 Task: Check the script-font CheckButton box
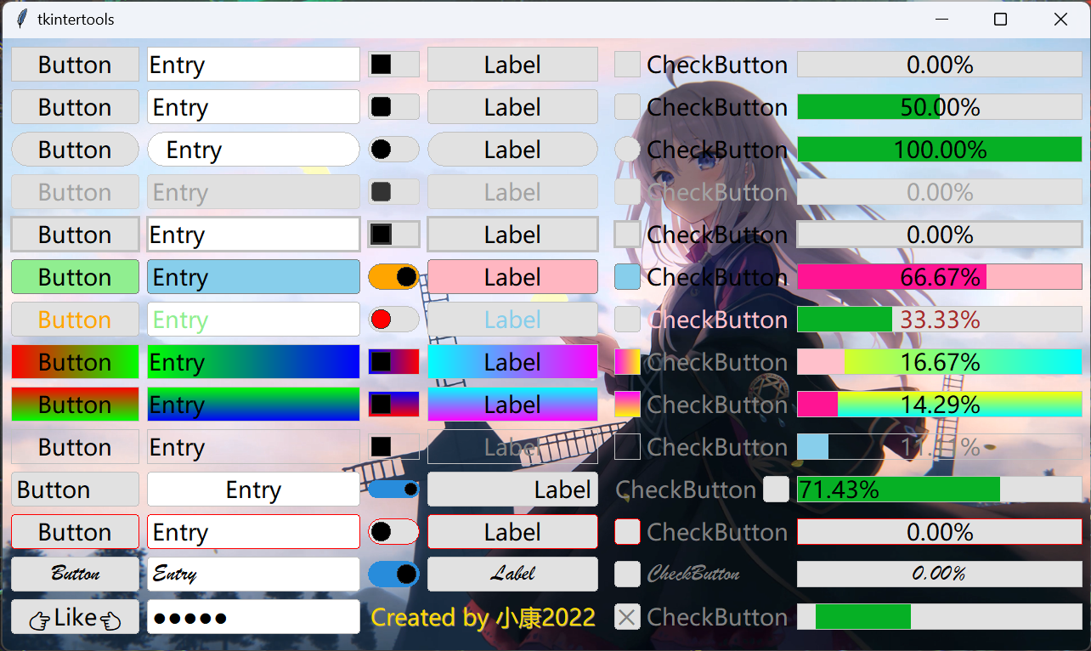tap(627, 575)
